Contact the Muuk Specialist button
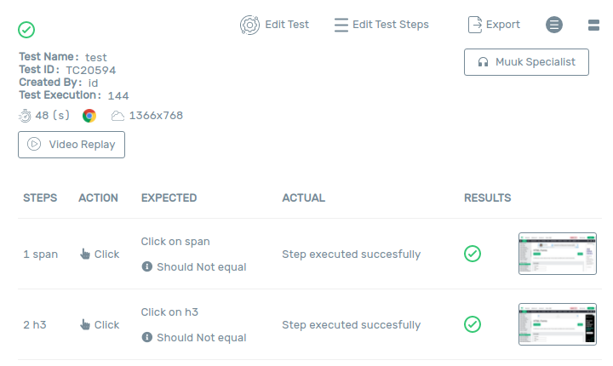 coord(526,62)
